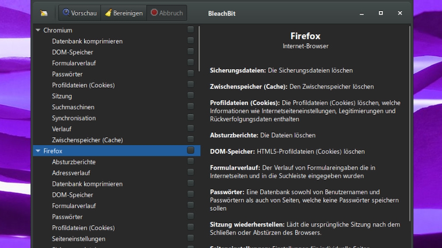The height and width of the screenshot is (248, 442).
Task: Check the Chromium Verlauf checkbox
Action: coord(190,128)
